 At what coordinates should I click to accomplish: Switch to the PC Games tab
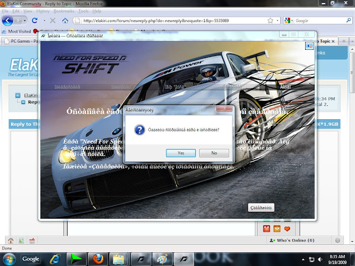(21, 41)
